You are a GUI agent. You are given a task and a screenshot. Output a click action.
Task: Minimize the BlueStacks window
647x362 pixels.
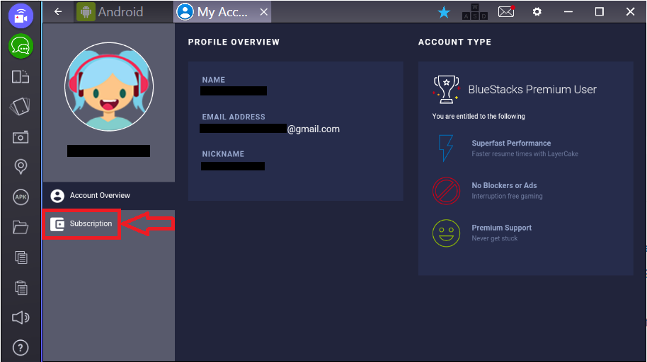point(568,11)
